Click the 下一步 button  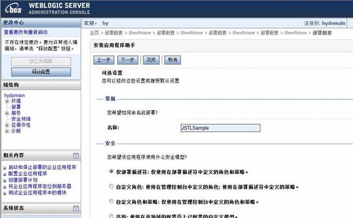pos(128,60)
